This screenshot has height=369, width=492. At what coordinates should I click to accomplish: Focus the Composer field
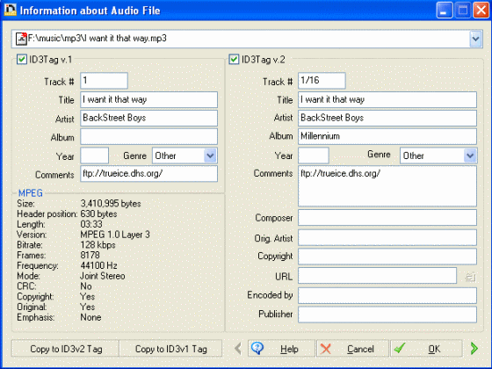[387, 218]
